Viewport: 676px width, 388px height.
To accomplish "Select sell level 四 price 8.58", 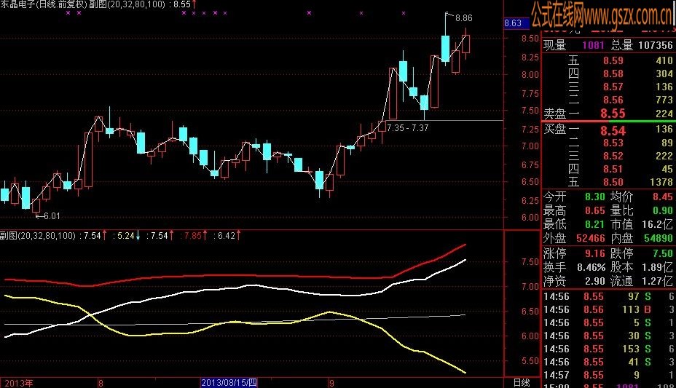I will [x=613, y=74].
